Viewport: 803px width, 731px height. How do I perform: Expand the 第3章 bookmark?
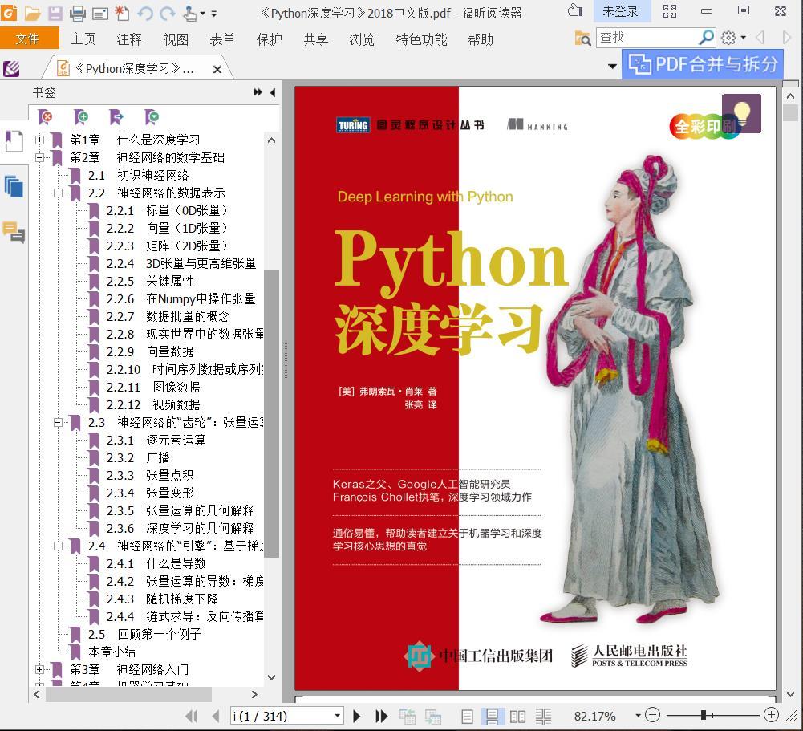point(39,669)
